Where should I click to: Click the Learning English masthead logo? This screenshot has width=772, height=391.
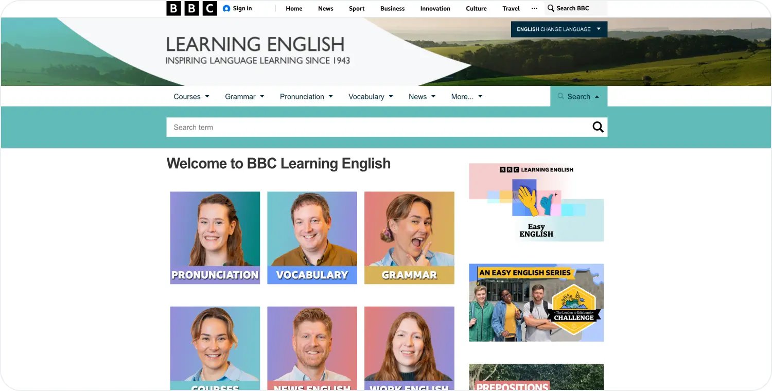[256, 50]
